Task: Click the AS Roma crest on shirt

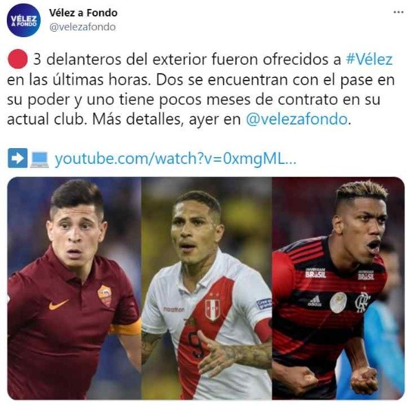Action: (x=105, y=295)
